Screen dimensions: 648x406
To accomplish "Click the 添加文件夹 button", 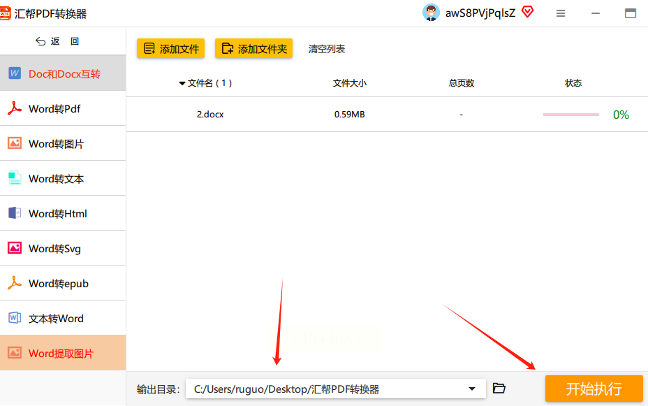I will pos(253,49).
